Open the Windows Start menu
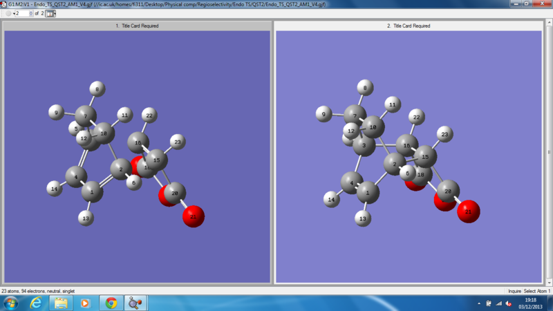Screen dimensions: 553x311 click(10, 303)
